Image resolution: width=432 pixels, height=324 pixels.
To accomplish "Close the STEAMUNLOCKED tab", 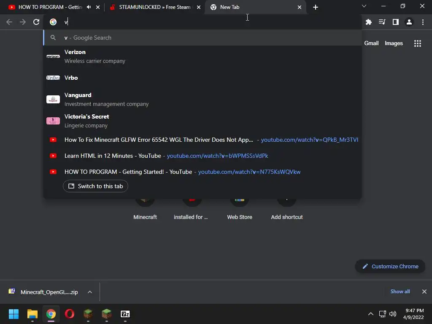I will 199,7.
